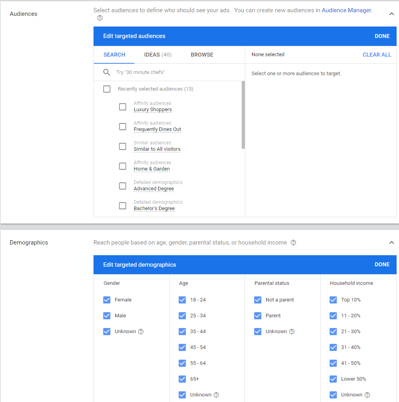Click help icon next to Demographics description
This screenshot has height=402, width=399.
tap(293, 243)
